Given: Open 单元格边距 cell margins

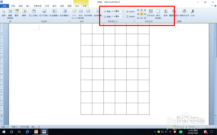Looking at the screenshot, I should [158, 14].
